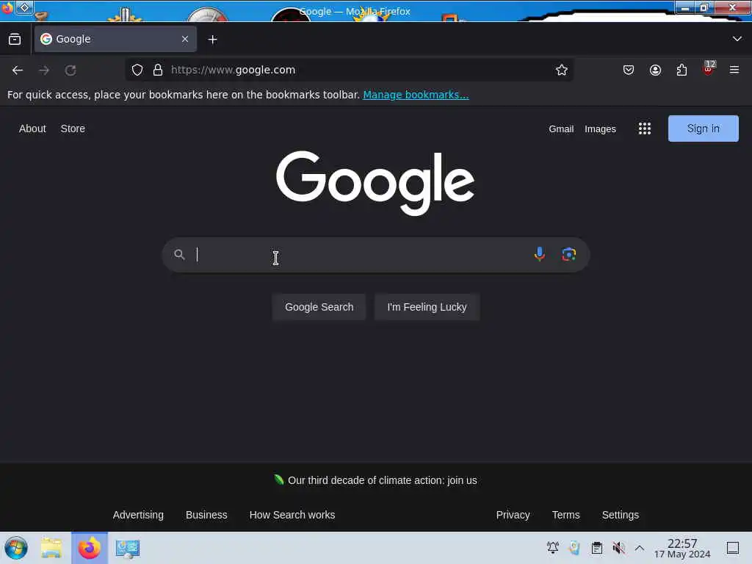Close the Google tab

185,39
